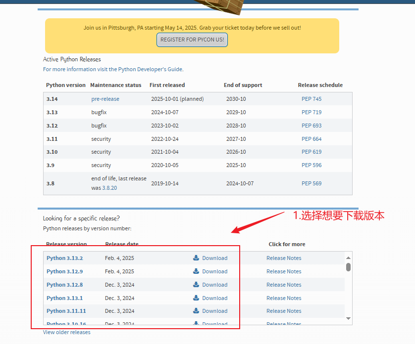415x344 pixels.
Task: Click the 'Click for more' column header
Action: coord(287,244)
